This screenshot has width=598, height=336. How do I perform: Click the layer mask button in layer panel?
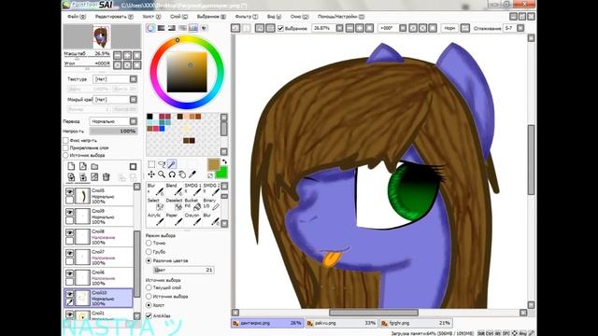133,166
